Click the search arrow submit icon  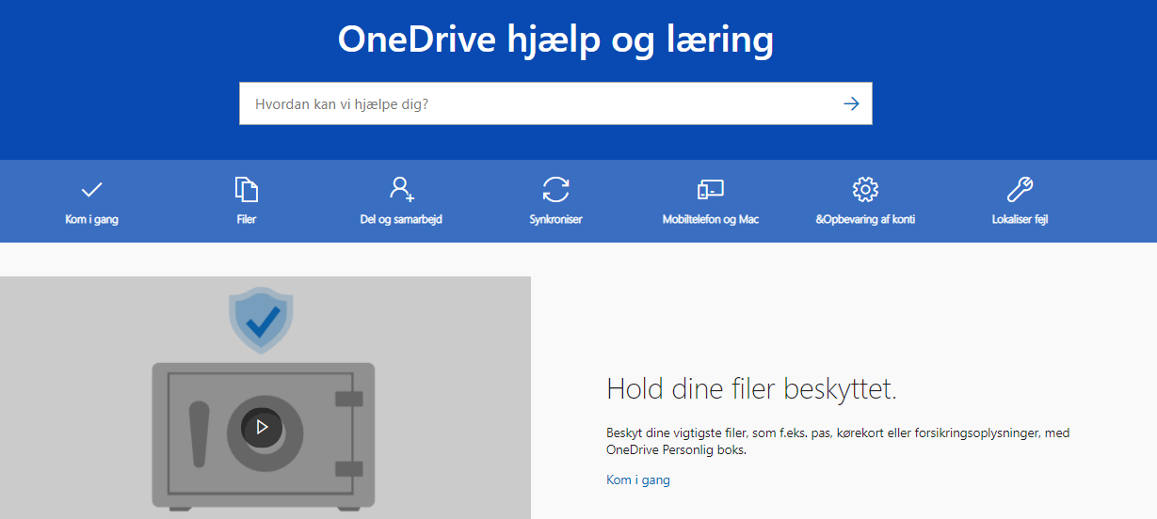click(x=851, y=103)
